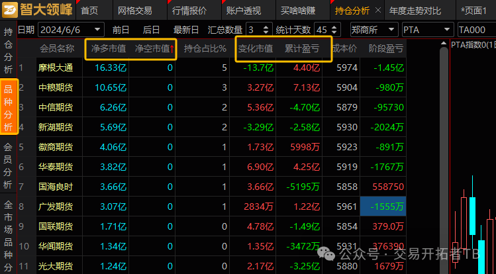Open the 行情报价 tab
Image resolution: width=496 pixels, height=274 pixels.
coord(189,11)
